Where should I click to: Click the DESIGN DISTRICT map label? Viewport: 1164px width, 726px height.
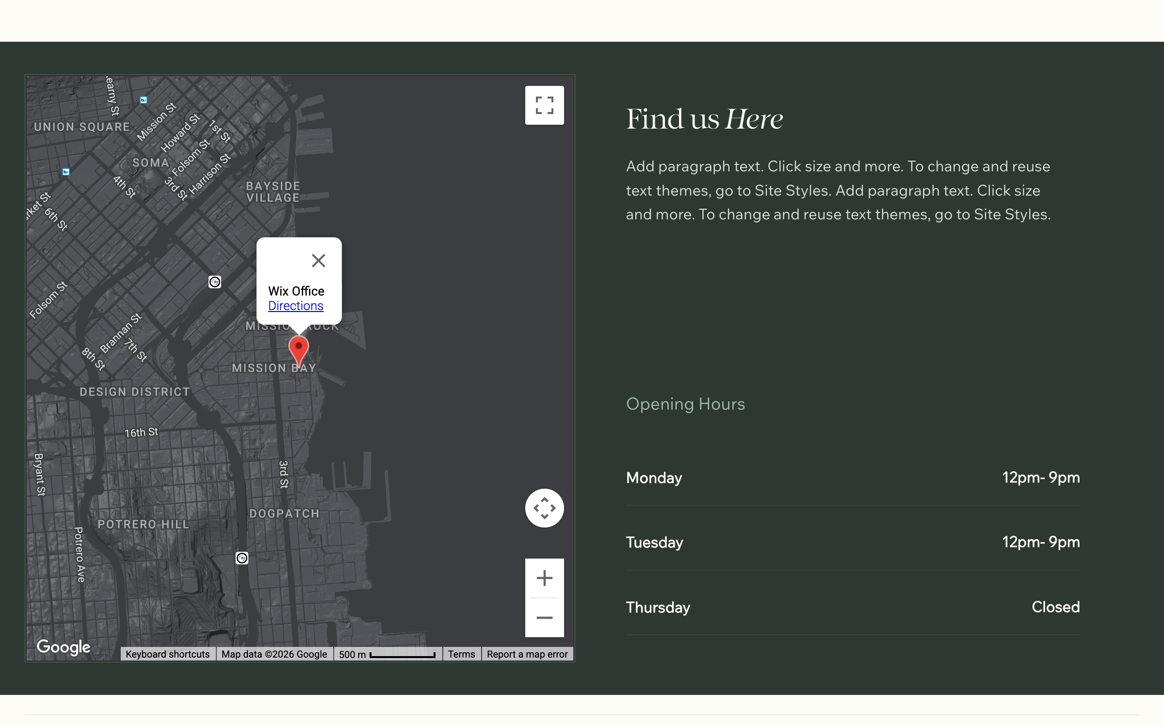[x=134, y=392]
